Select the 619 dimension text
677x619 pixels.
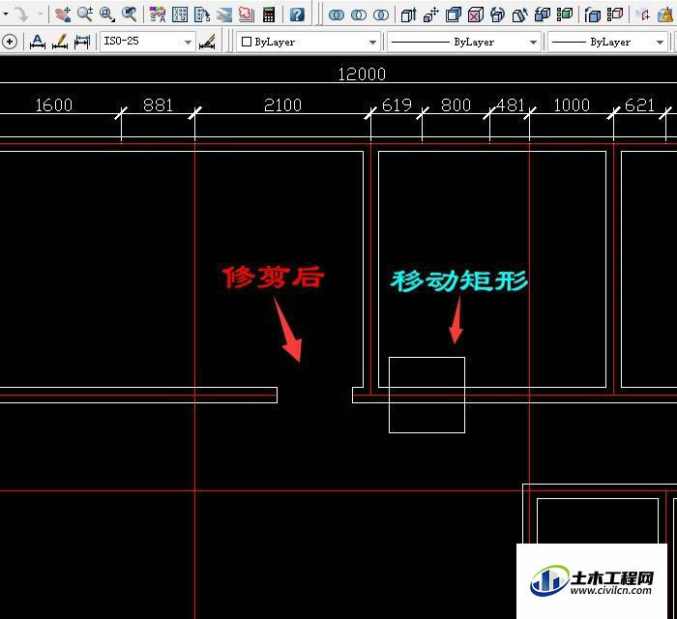(397, 105)
